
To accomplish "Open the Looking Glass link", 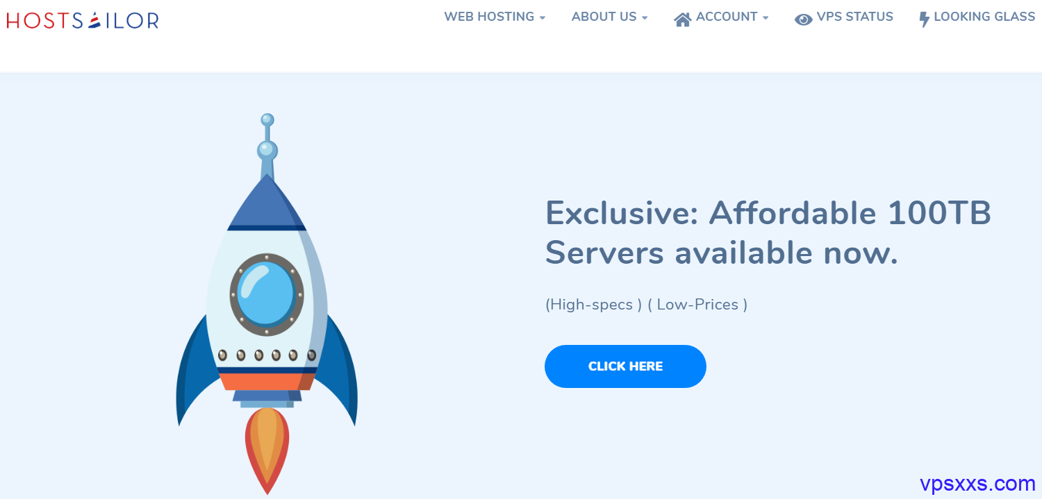I will point(984,17).
